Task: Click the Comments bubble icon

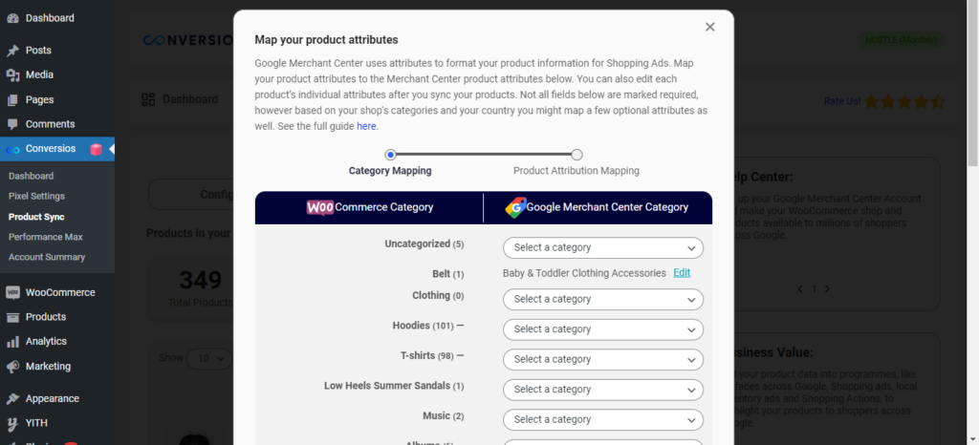Action: (x=12, y=124)
